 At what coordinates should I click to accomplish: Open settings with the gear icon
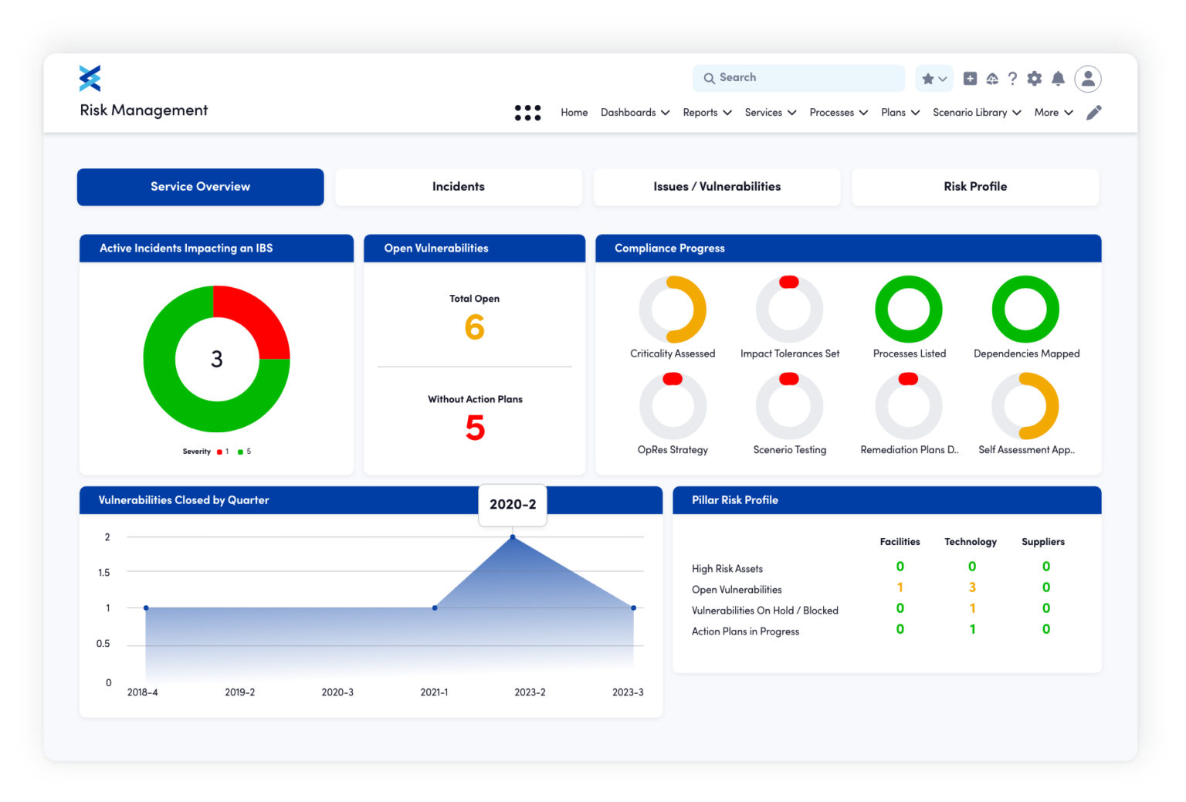coord(1035,78)
